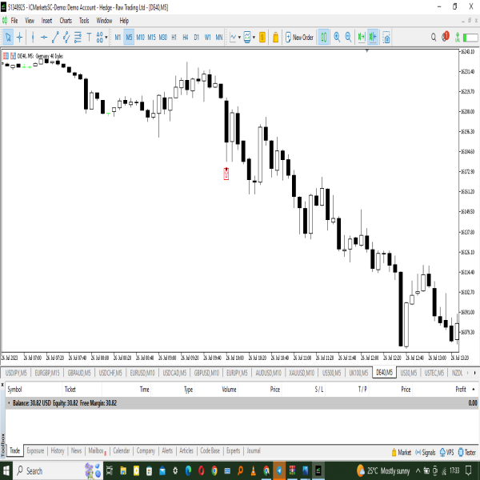This screenshot has width=480, height=480.
Task: Switch chart to D1 timeframe
Action: pyautogui.click(x=197, y=38)
